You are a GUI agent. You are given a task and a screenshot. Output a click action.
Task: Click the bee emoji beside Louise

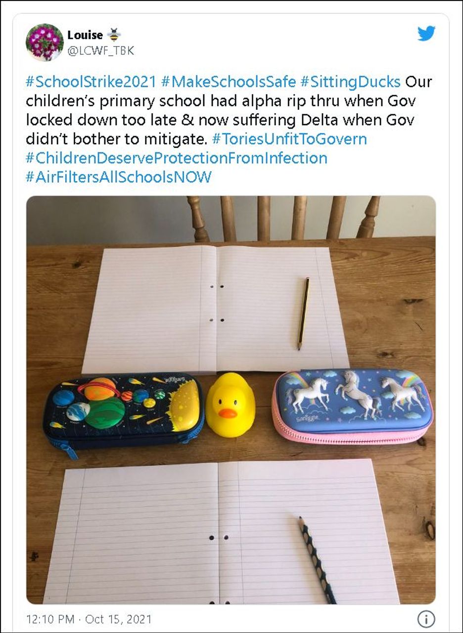coord(114,35)
